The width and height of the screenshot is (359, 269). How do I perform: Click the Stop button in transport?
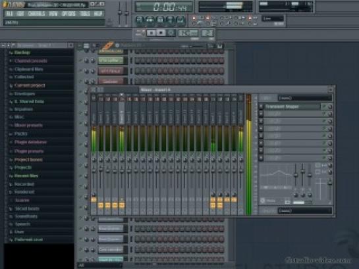click(161, 33)
